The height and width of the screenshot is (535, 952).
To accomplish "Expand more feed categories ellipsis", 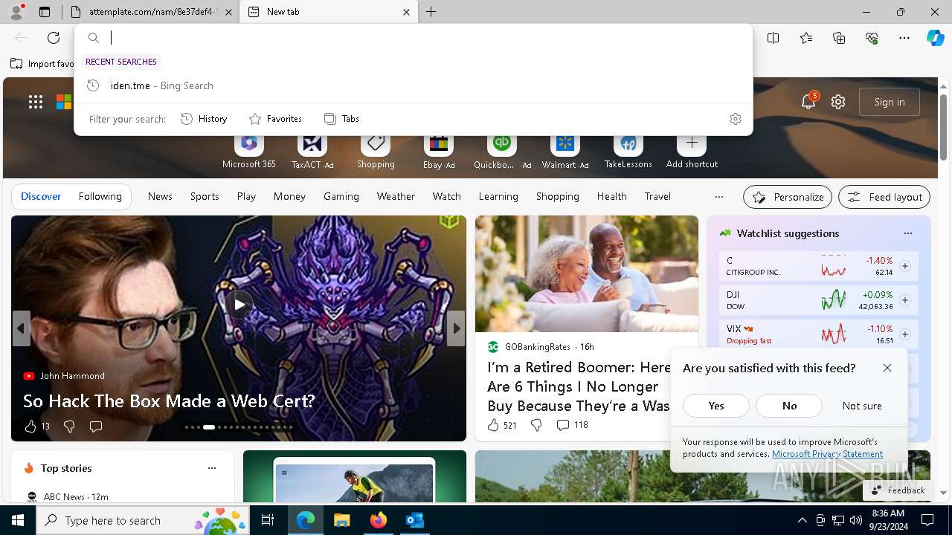I will tap(718, 197).
